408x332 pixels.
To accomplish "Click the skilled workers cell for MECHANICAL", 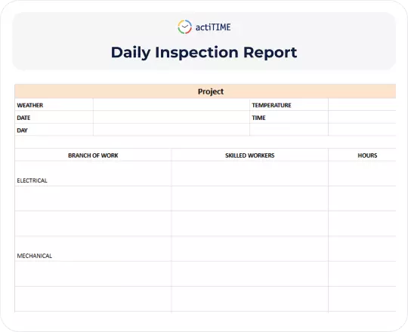I will 250,249.
